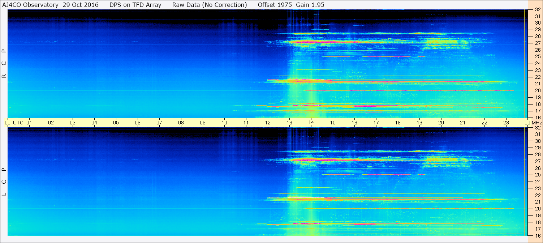Click the 22 hour marker on time axis
543x243 pixels.
click(484, 123)
